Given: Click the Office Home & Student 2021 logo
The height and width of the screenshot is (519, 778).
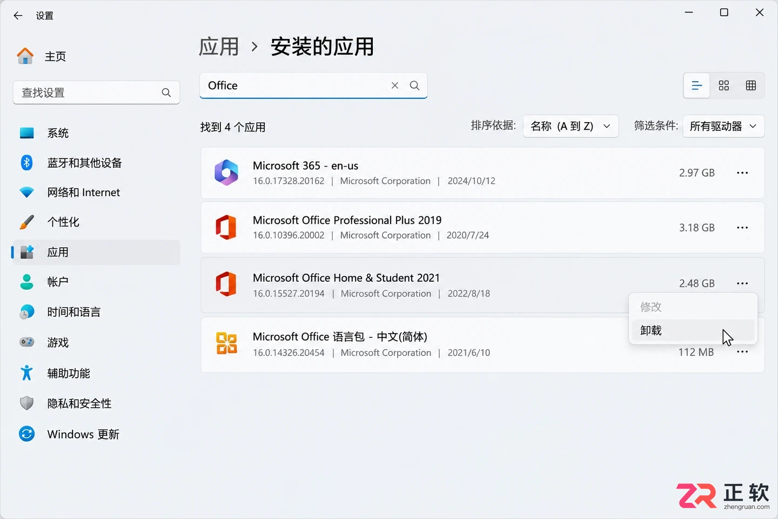Looking at the screenshot, I should click(226, 284).
